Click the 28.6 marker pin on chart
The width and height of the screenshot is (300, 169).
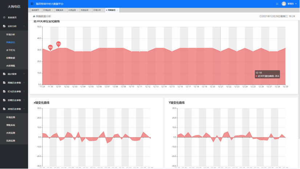tap(50, 47)
